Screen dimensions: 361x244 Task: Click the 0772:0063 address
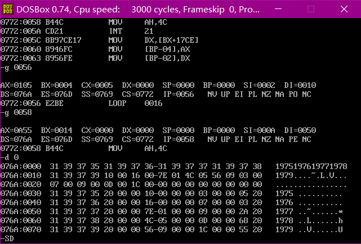pyautogui.click(x=20, y=58)
